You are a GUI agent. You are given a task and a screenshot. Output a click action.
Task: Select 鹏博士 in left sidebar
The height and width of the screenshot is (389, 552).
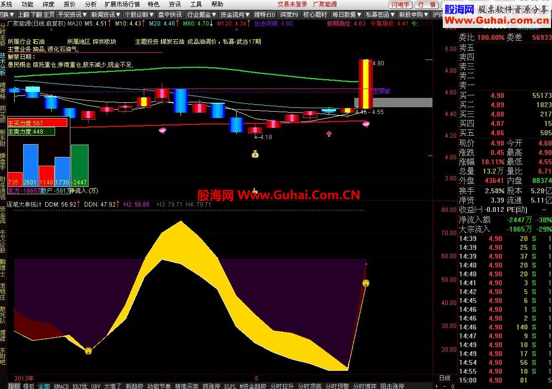tap(3, 268)
